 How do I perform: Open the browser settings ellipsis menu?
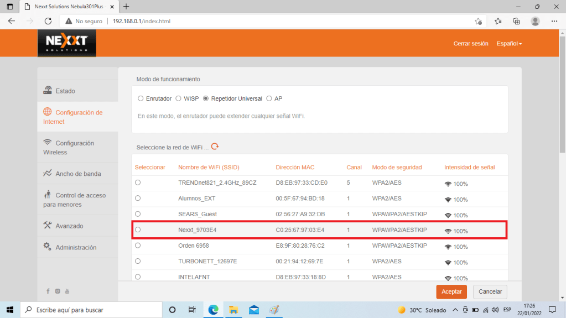554,21
